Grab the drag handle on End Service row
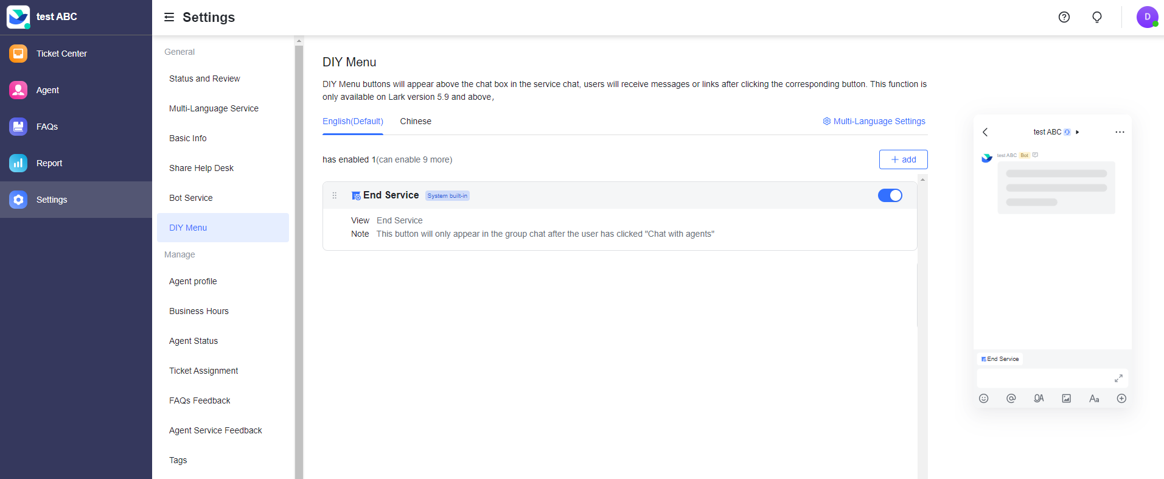The width and height of the screenshot is (1164, 479). (335, 195)
